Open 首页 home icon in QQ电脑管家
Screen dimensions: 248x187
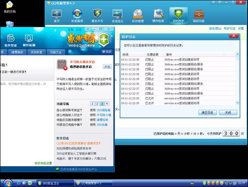pos(57,16)
